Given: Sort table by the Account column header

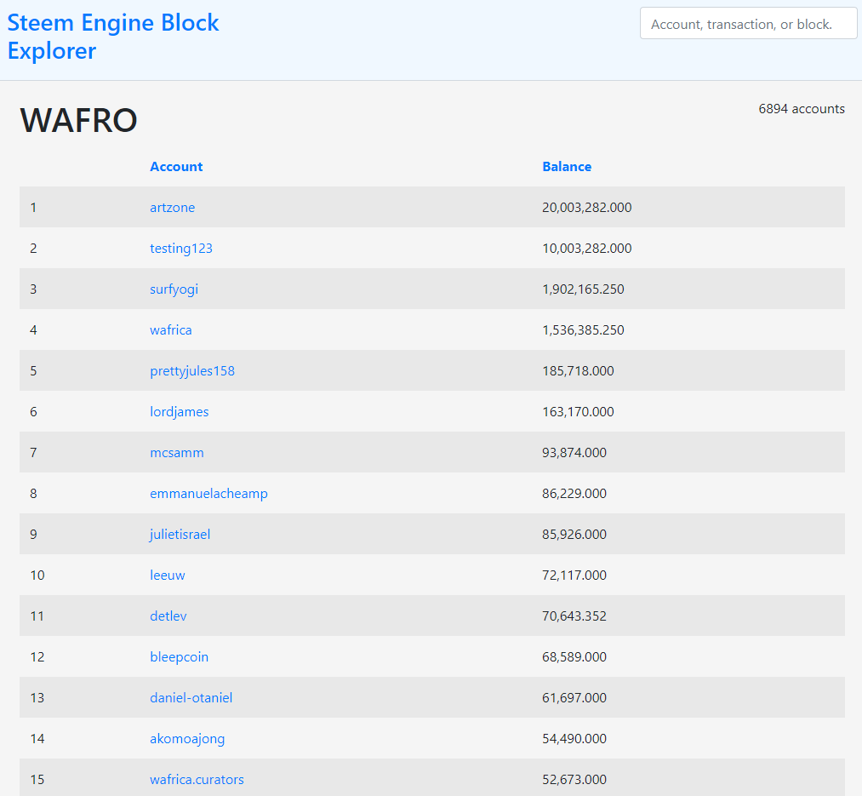Looking at the screenshot, I should 176,167.
